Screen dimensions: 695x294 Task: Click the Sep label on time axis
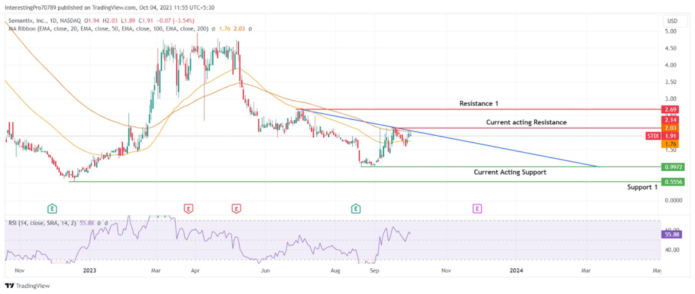point(375,270)
